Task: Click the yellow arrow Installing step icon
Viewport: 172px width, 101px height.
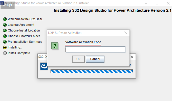Action: 5,47
